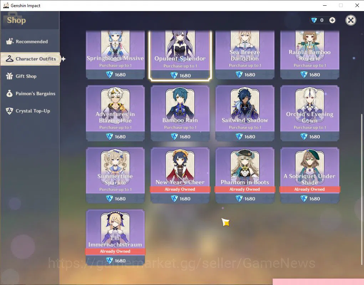Open Orchid's Evening Gown outfit card
The height and width of the screenshot is (285, 364).
point(310,113)
